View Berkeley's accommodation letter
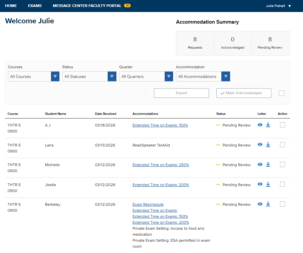This screenshot has height=253, width=303. tap(260, 204)
